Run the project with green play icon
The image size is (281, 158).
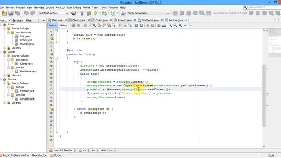pos(96,13)
